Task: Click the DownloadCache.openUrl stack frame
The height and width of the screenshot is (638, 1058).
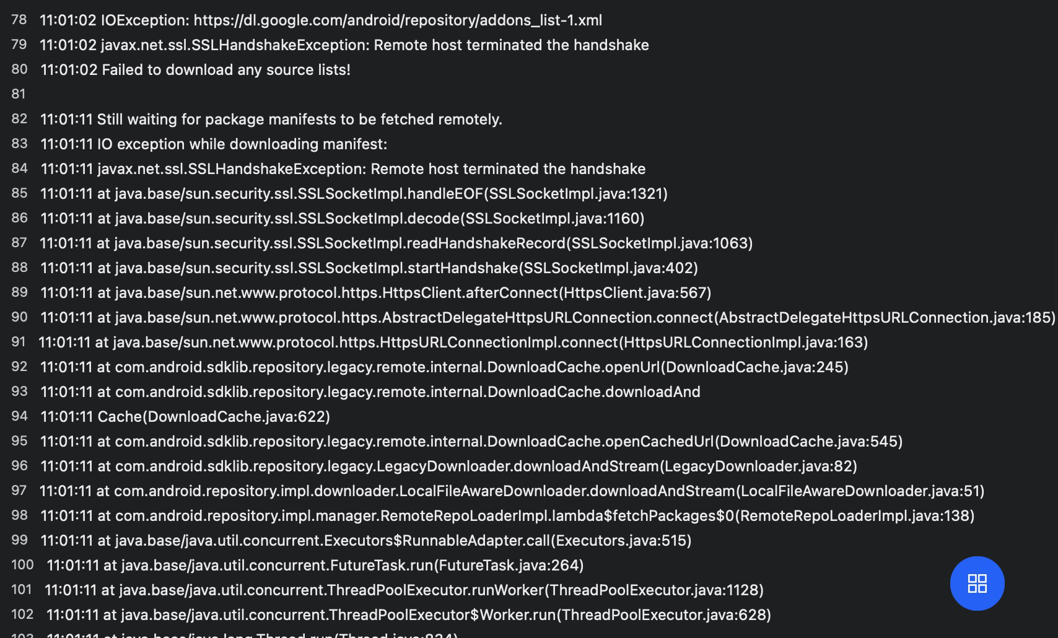Action: pyautogui.click(x=444, y=367)
